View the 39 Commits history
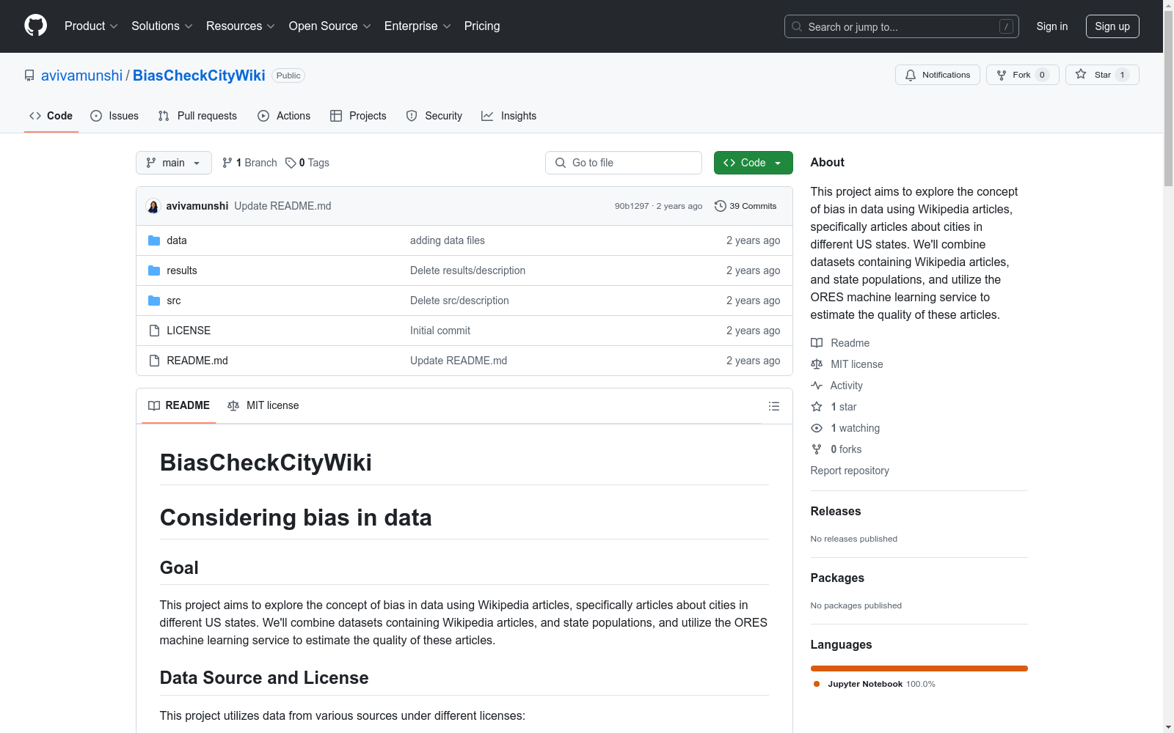Viewport: 1174px width, 733px height. (x=745, y=206)
